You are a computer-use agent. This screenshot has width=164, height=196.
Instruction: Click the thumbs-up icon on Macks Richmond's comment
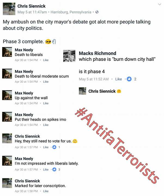(x=129, y=79)
